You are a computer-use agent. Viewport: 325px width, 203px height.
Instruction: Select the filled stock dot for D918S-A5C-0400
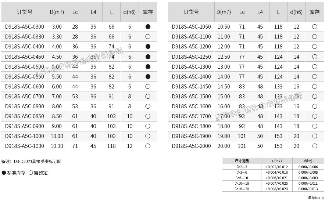pyautogui.click(x=148, y=47)
